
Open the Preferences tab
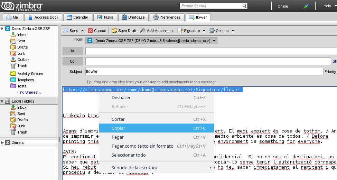[167, 17]
